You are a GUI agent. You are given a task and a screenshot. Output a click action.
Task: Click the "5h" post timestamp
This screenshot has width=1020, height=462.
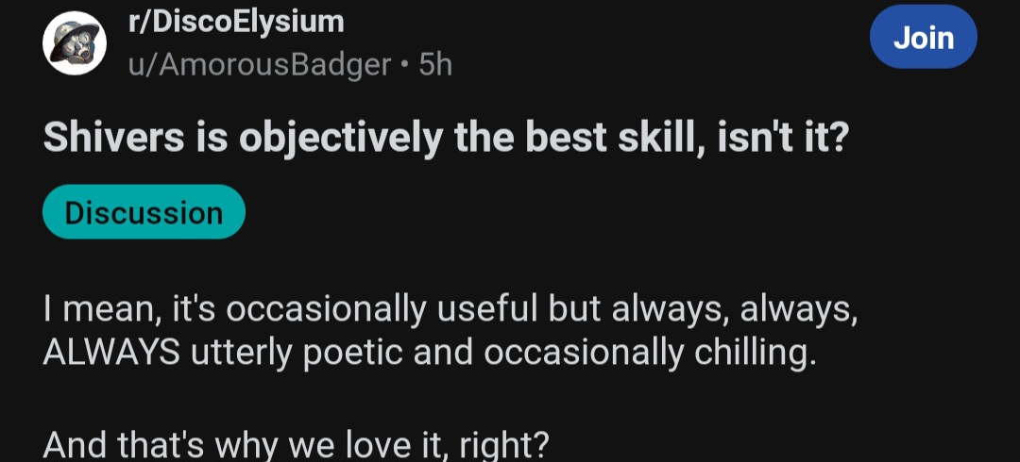click(x=435, y=64)
